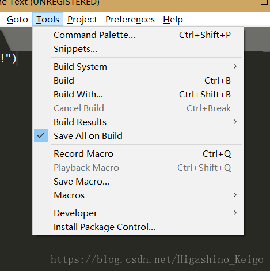Open the Project menu
The image size is (270, 271).
82,20
